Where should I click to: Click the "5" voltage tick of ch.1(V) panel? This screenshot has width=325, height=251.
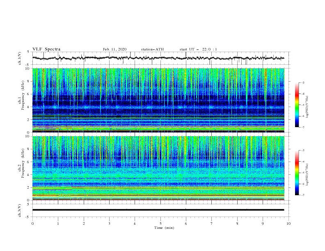[28, 52]
